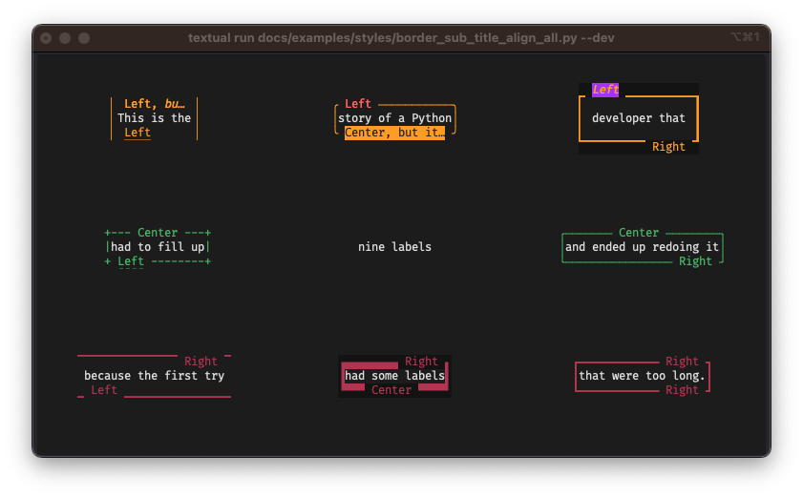This screenshot has height=497, width=803.
Task: Click the red 'Center' subtitle below 'had some labels'
Action: tap(391, 390)
